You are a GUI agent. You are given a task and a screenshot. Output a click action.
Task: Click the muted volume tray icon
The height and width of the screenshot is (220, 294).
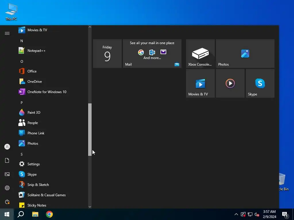point(257,214)
